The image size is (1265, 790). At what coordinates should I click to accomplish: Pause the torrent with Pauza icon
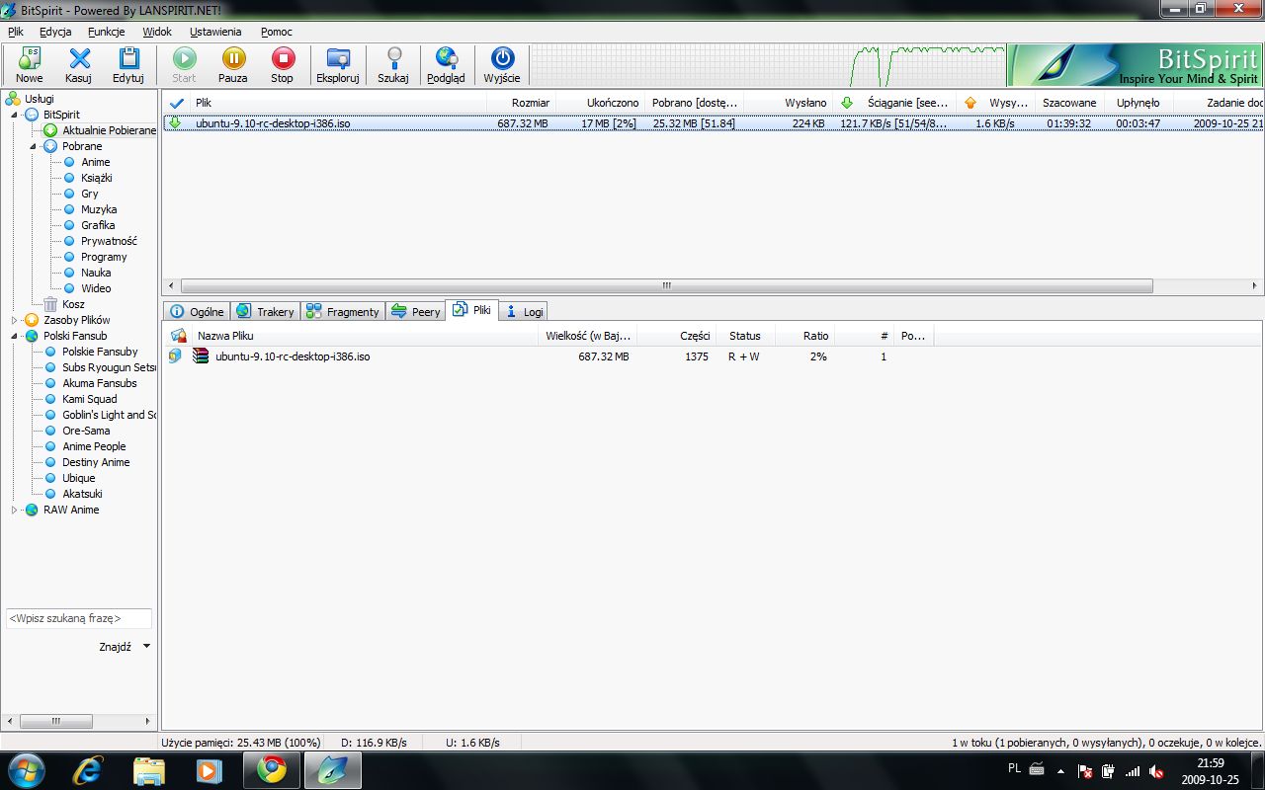tap(233, 58)
